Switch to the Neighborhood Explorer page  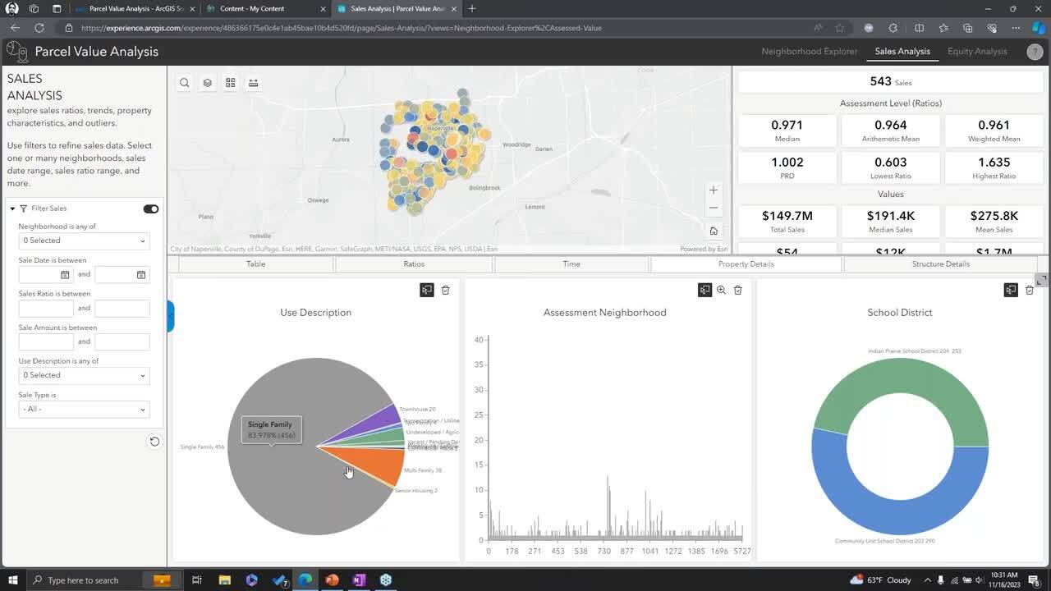coord(809,52)
